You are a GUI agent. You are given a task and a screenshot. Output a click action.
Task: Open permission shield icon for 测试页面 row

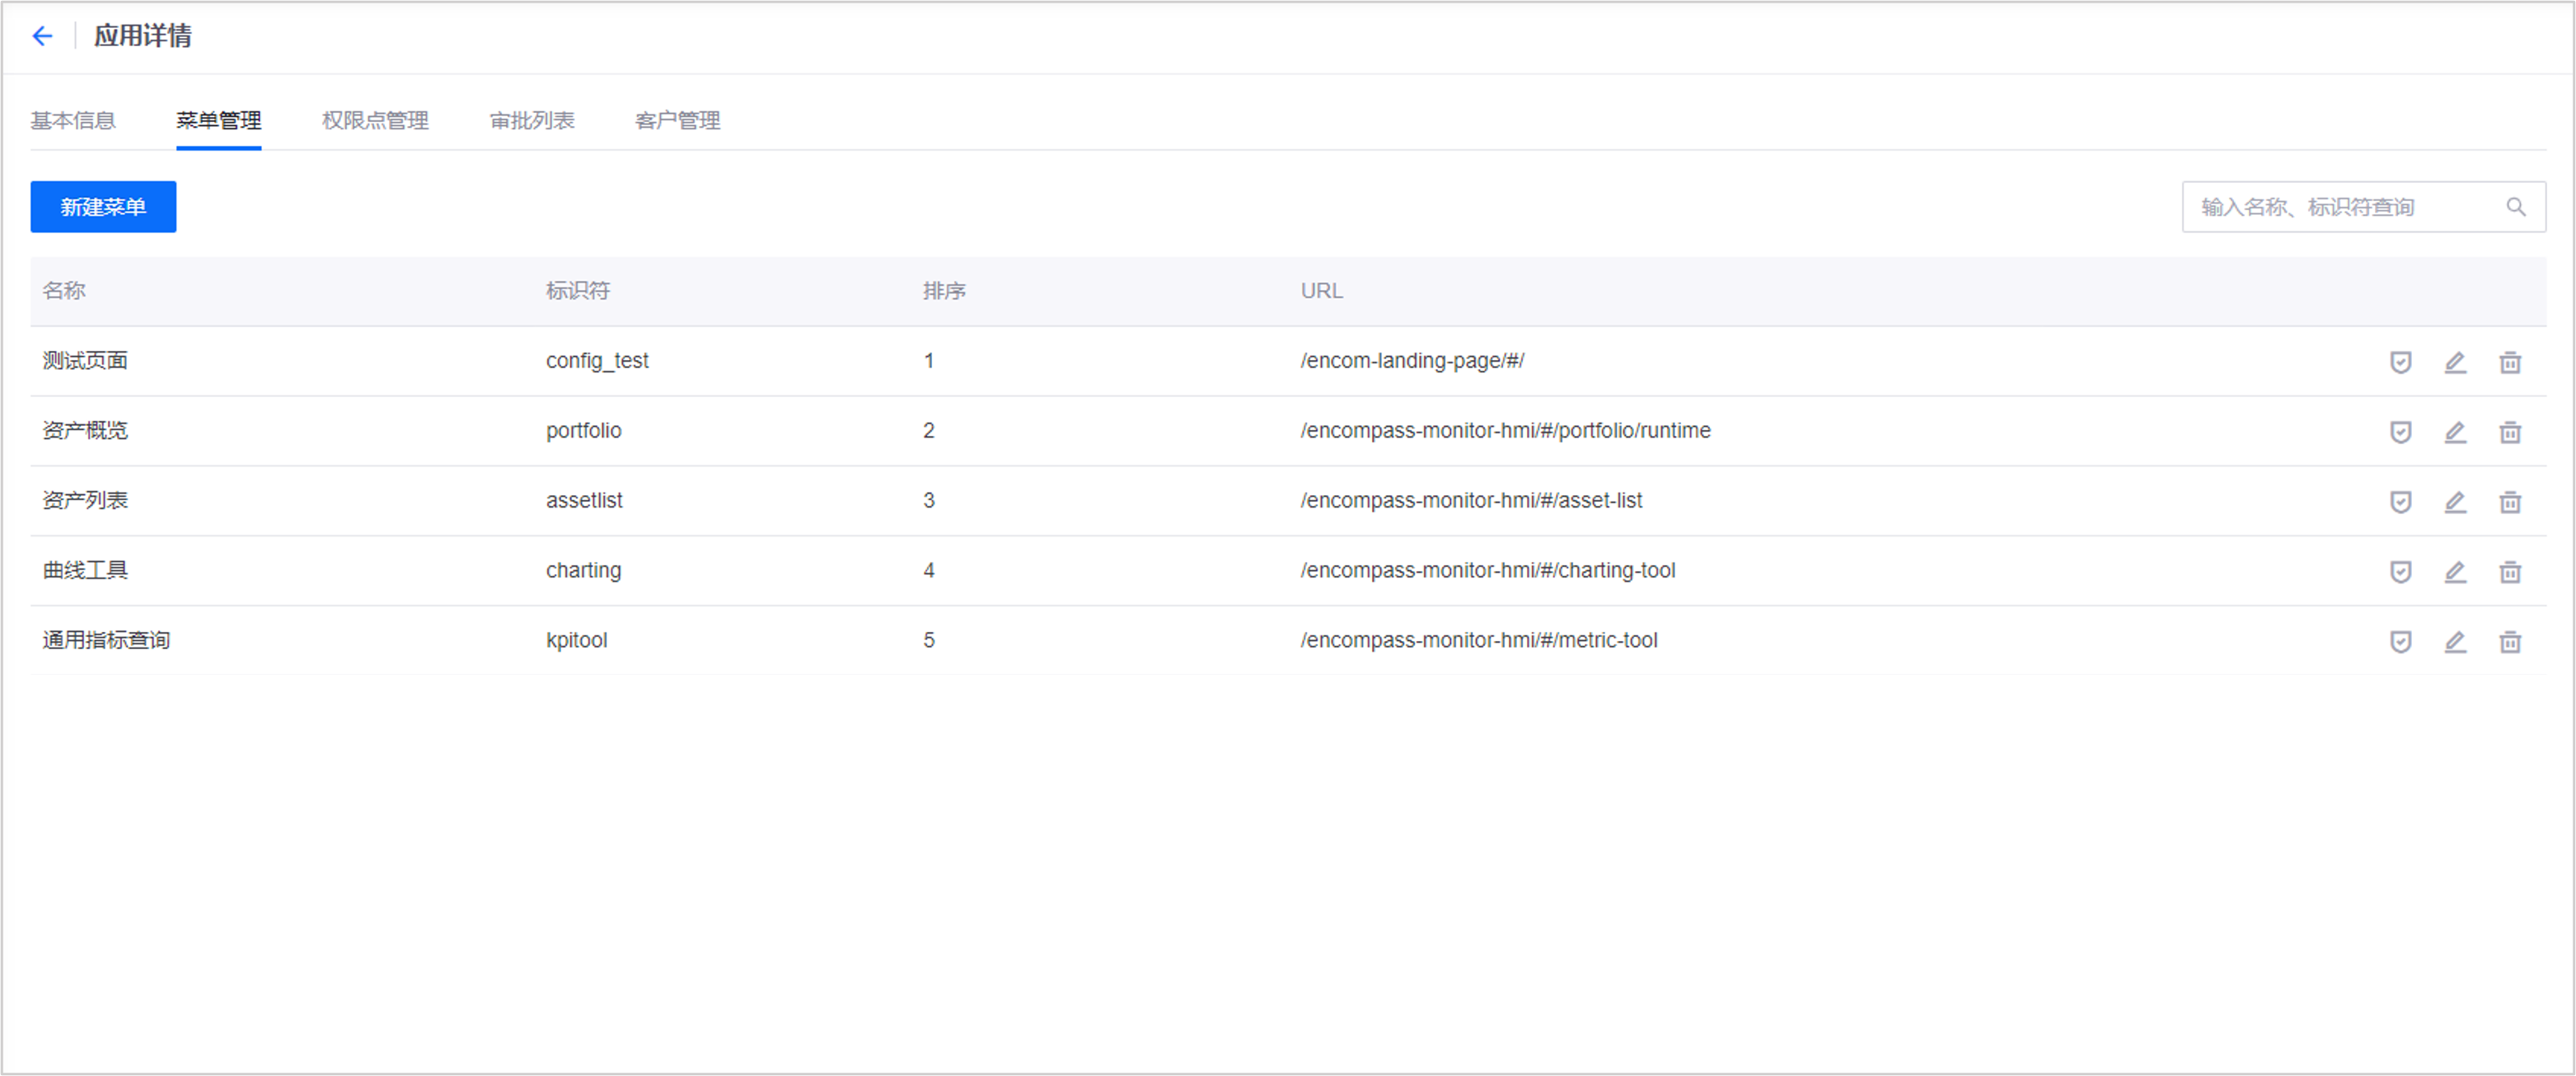2400,362
